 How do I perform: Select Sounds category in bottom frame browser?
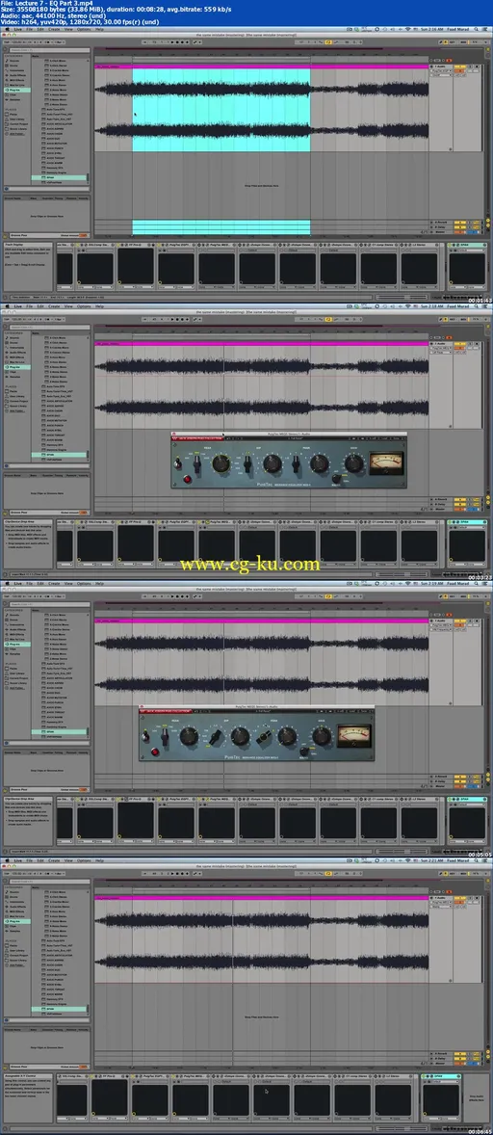(x=16, y=891)
